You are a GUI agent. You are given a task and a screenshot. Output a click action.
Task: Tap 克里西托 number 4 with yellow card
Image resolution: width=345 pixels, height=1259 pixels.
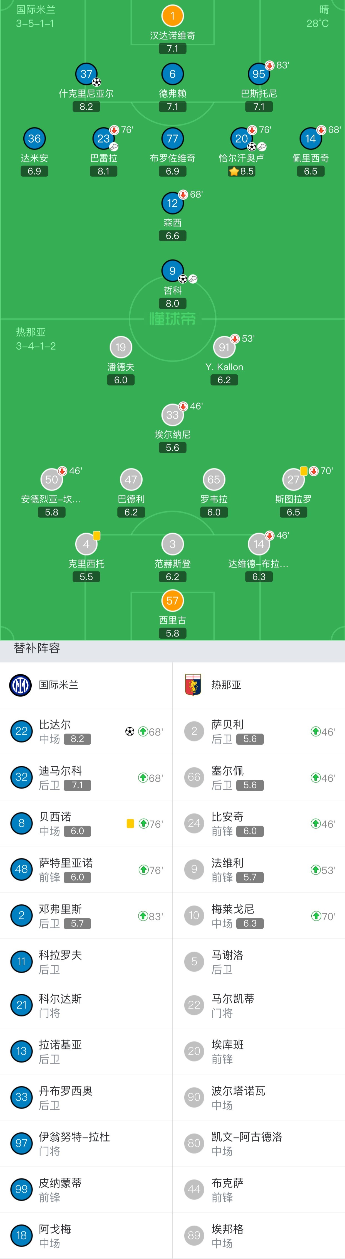[86, 544]
